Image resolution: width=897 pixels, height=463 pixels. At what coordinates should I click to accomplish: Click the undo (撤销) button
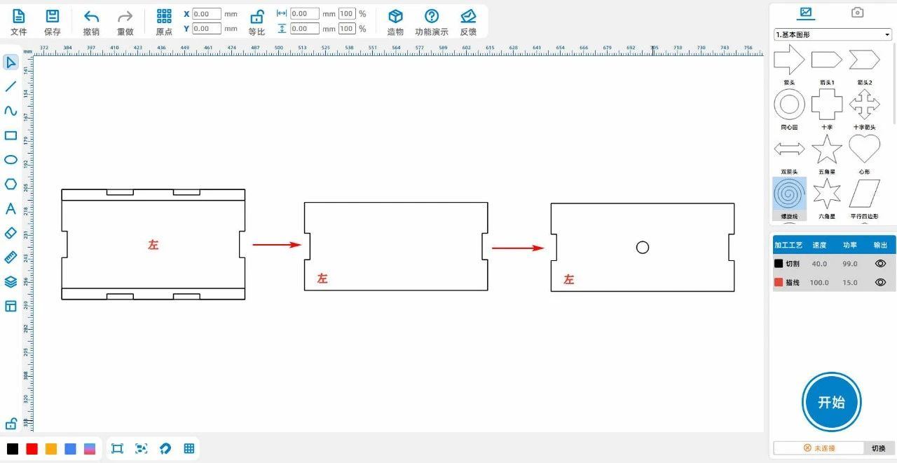pyautogui.click(x=91, y=22)
